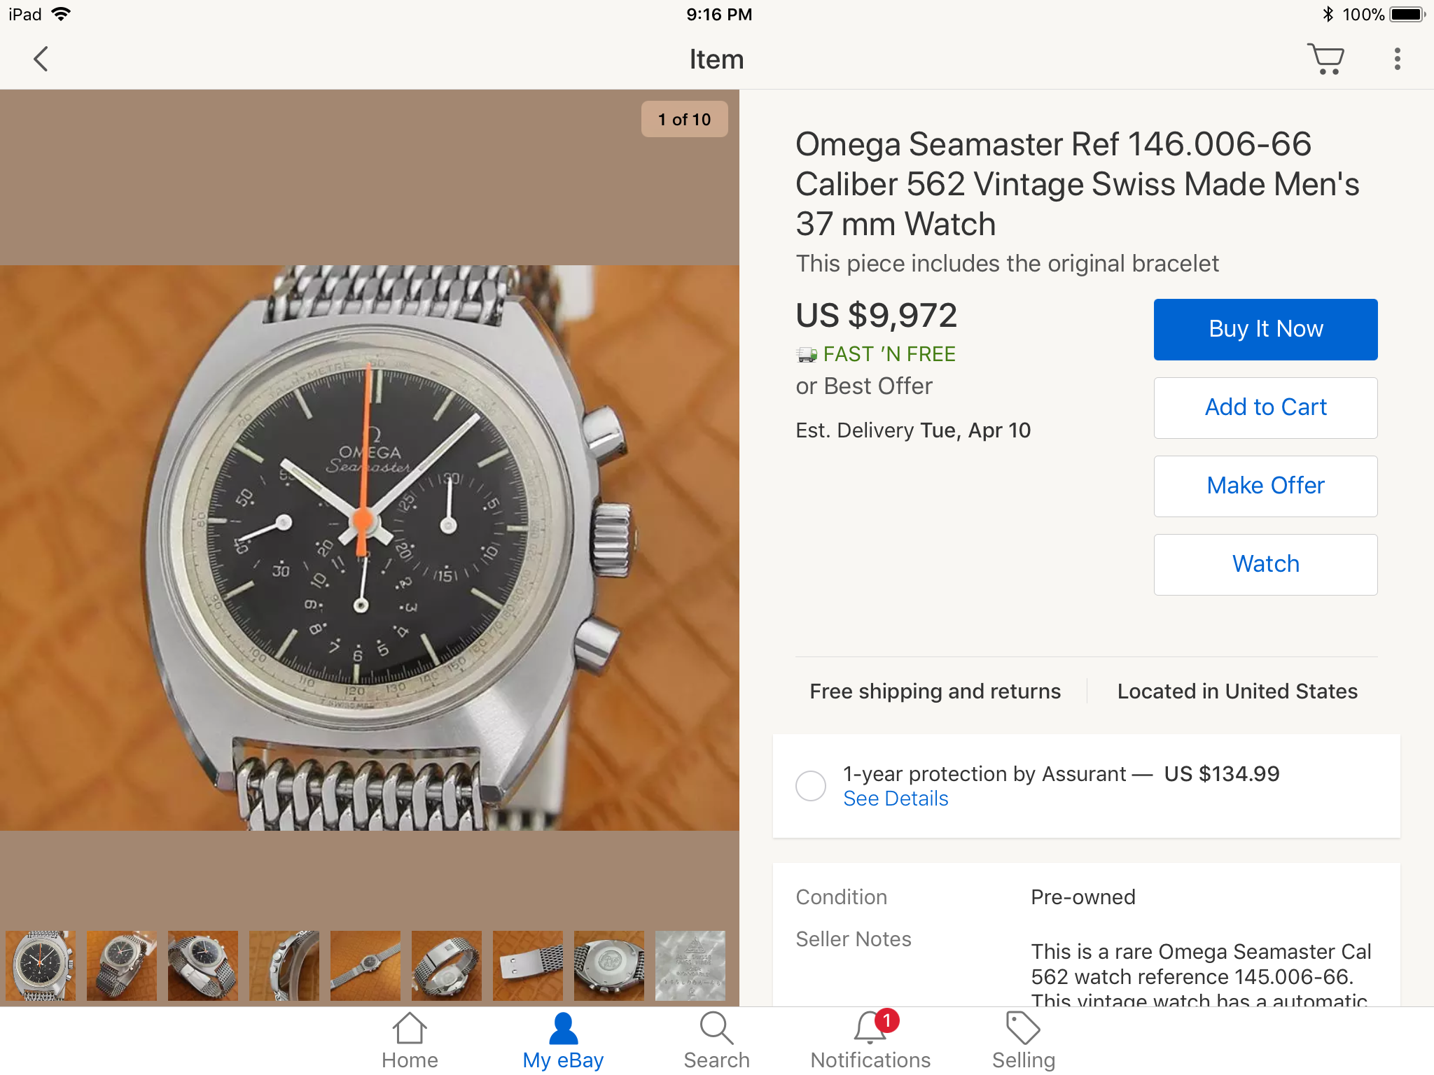Screen dimensions: 1434x1075
Task: Tap the Selling tag icon
Action: (1023, 1041)
